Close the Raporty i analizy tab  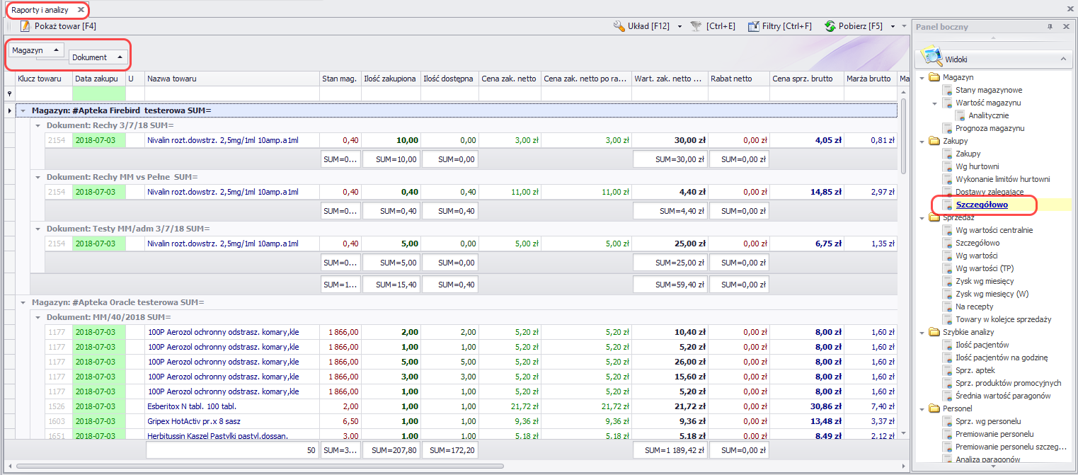click(x=81, y=10)
